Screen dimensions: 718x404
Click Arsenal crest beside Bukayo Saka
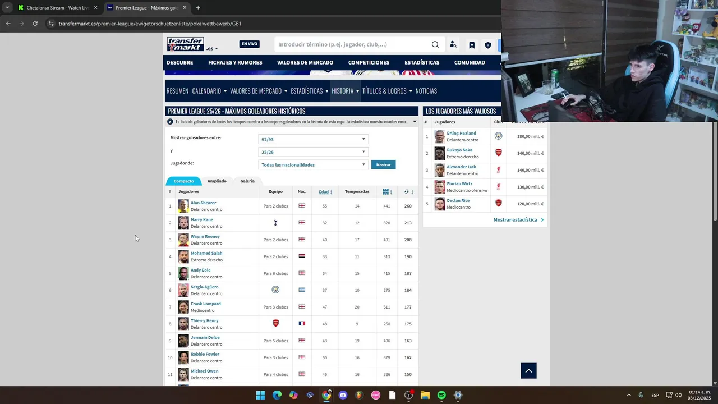point(498,153)
